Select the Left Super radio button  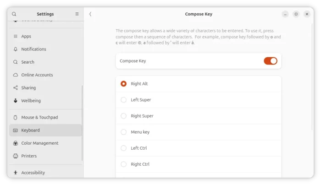coord(123,100)
